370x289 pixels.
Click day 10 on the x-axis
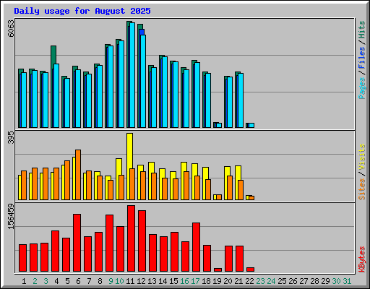click(x=119, y=281)
